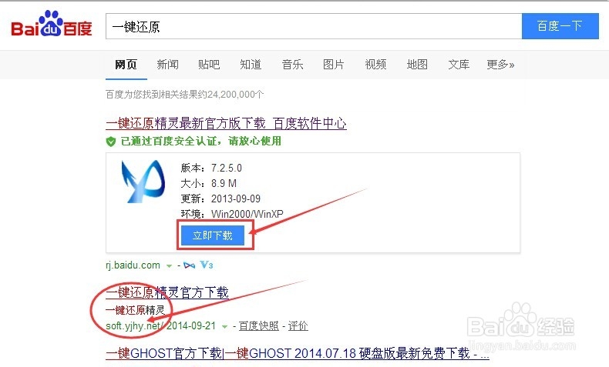This screenshot has width=609, height=367.
Task: Open the 知道 tab
Action: coord(251,65)
